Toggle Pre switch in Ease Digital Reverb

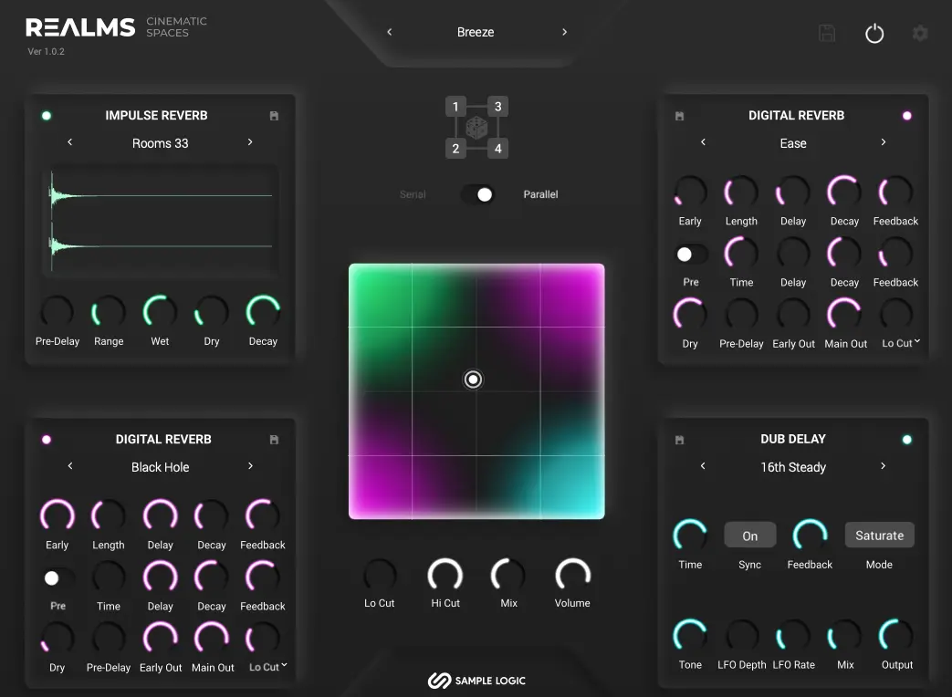pos(690,255)
